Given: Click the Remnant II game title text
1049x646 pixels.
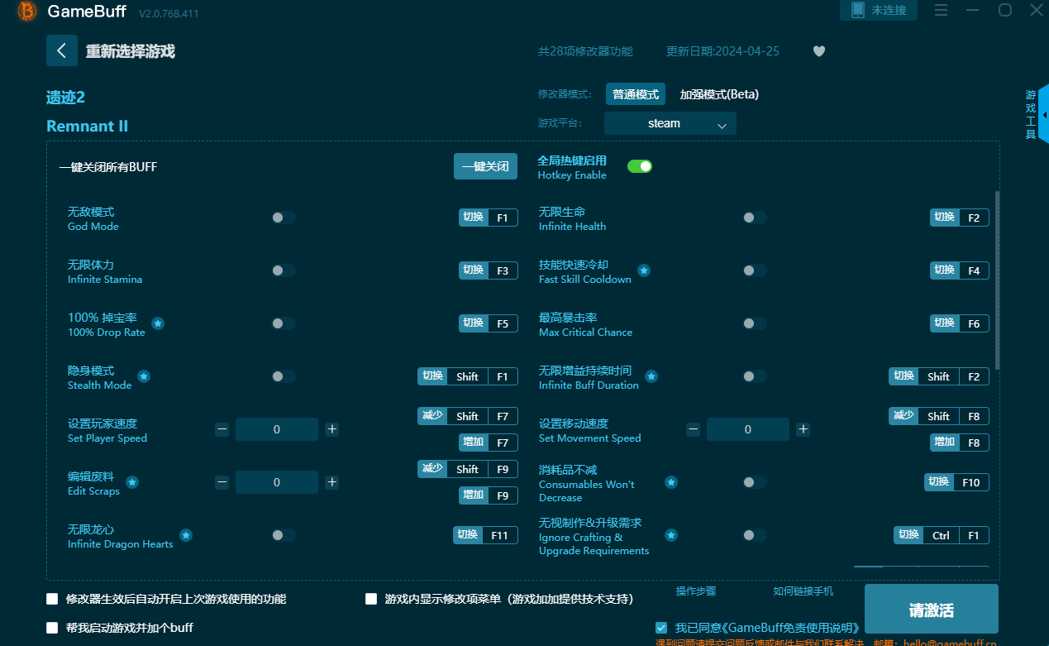Looking at the screenshot, I should (87, 127).
